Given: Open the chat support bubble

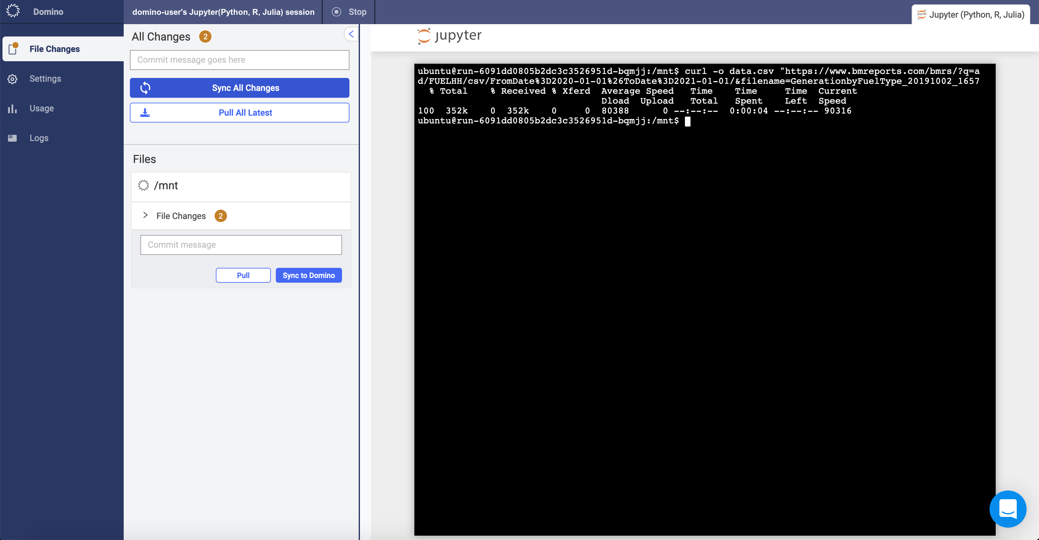Looking at the screenshot, I should [x=1008, y=508].
